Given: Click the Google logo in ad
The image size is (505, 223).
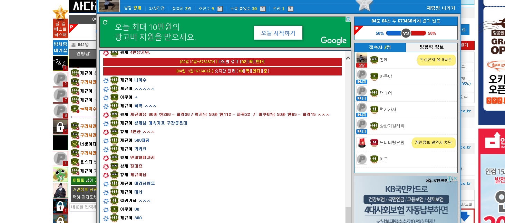Looking at the screenshot, I should coord(333,40).
